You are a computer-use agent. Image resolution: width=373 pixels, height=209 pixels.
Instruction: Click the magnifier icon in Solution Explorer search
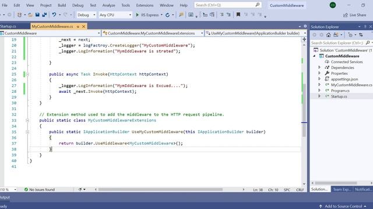[x=368, y=42]
